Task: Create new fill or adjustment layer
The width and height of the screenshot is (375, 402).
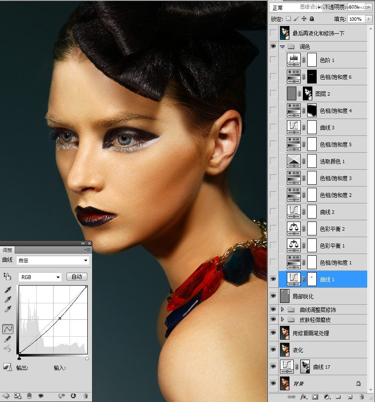Action: pos(327,397)
